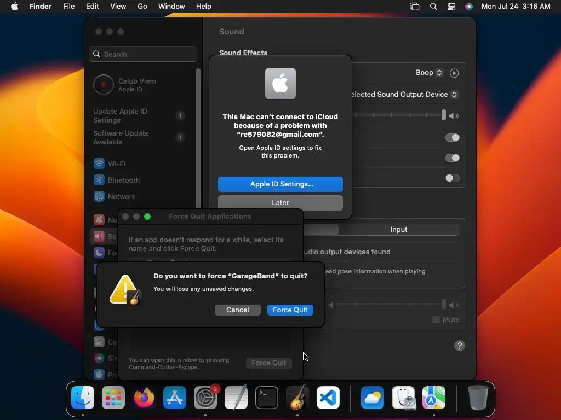Viewport: 561px width, 420px height.
Task: Open the Go menu
Action: click(x=142, y=7)
